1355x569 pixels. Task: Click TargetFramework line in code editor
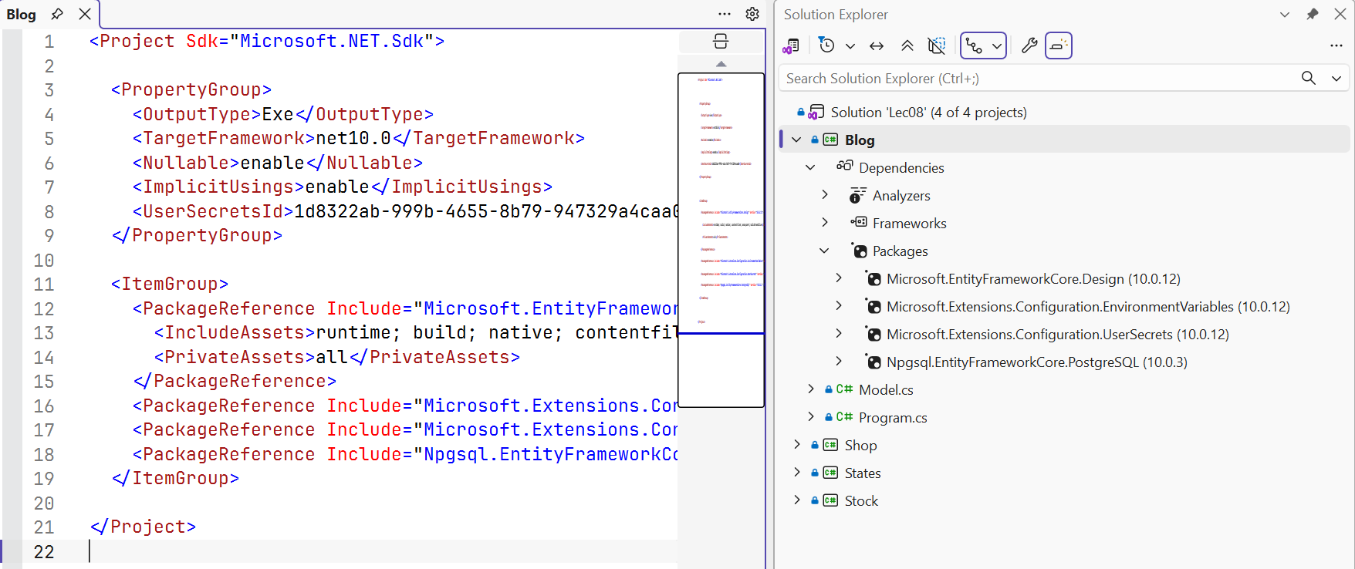pos(359,139)
